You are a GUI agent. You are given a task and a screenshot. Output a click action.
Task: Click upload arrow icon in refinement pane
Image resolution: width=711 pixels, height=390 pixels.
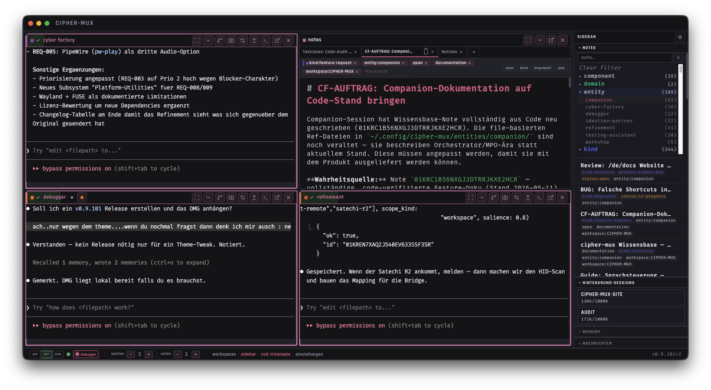[x=528, y=197]
